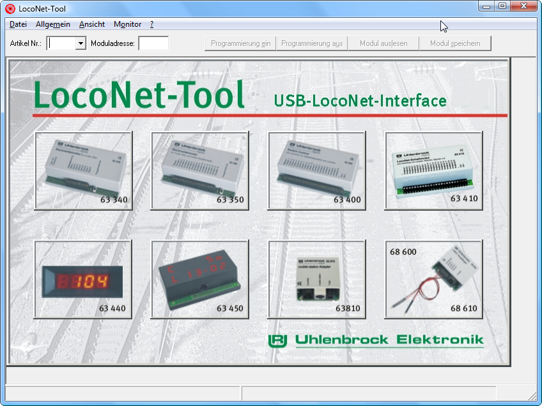Minimize the LocoNet-Tool window
The width and height of the screenshot is (542, 406).
486,6
